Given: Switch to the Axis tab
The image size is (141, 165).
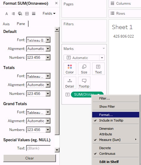Looking at the screenshot, I should pyautogui.click(x=6, y=24).
